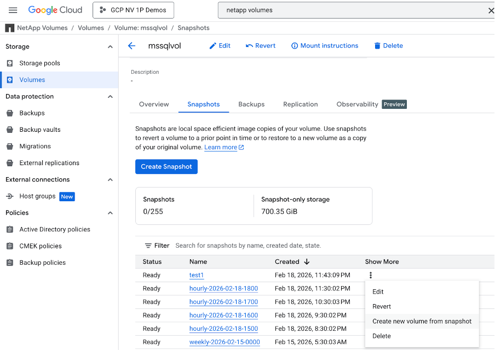
Task: Click the NetApp Volumes product icon
Action: tap(10, 28)
